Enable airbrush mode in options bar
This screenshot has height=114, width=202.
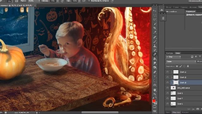(x=84, y=1)
